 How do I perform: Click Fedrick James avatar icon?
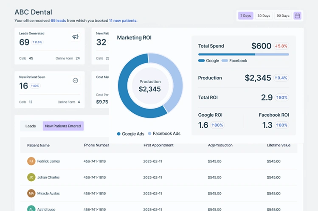[31, 161]
